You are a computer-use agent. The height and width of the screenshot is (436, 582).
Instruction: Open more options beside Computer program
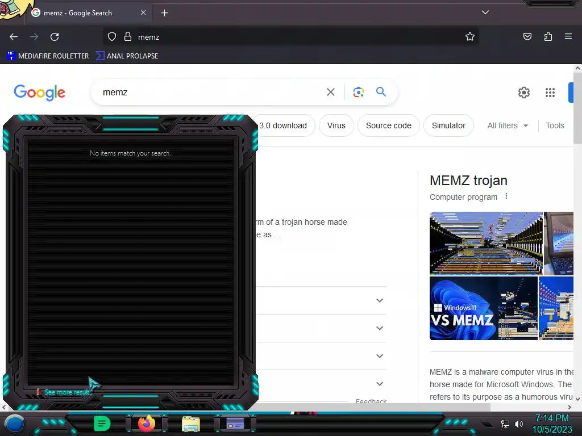click(506, 196)
